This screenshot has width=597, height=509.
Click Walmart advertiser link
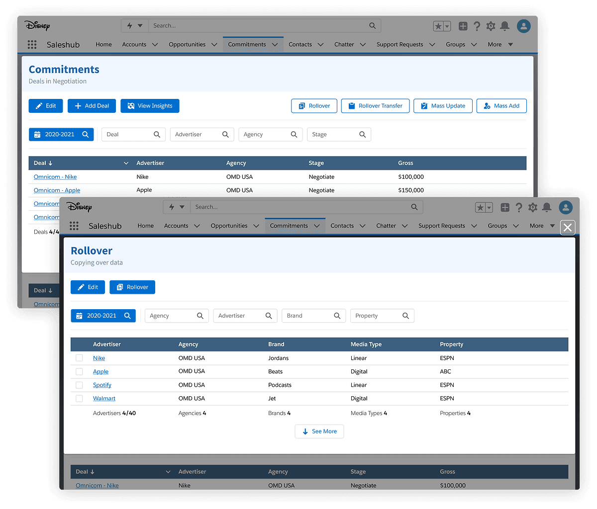pyautogui.click(x=104, y=398)
